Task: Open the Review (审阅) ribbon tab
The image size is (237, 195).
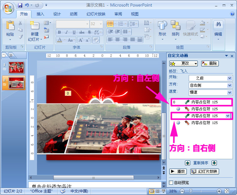Action: (x=118, y=14)
